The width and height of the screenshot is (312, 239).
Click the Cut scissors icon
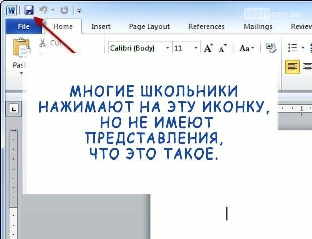42,43
